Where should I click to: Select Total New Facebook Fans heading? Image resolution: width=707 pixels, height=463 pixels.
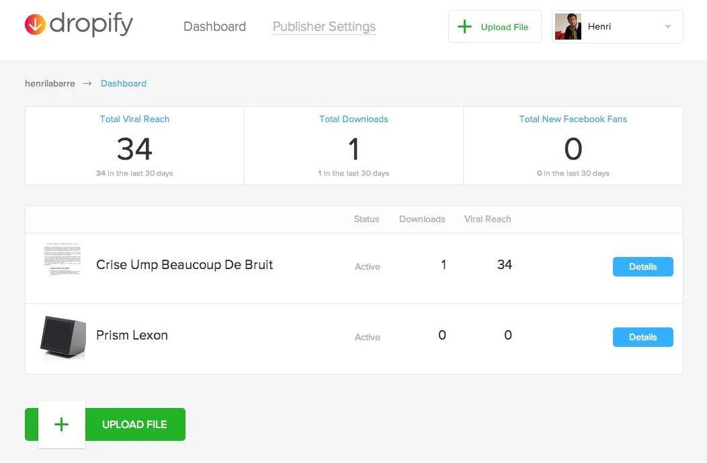pyautogui.click(x=573, y=119)
